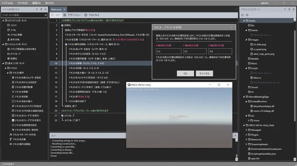The image size is (297, 166).
Task: Collapse the 基本コンポーネント folder
Action: (x=3, y=63)
